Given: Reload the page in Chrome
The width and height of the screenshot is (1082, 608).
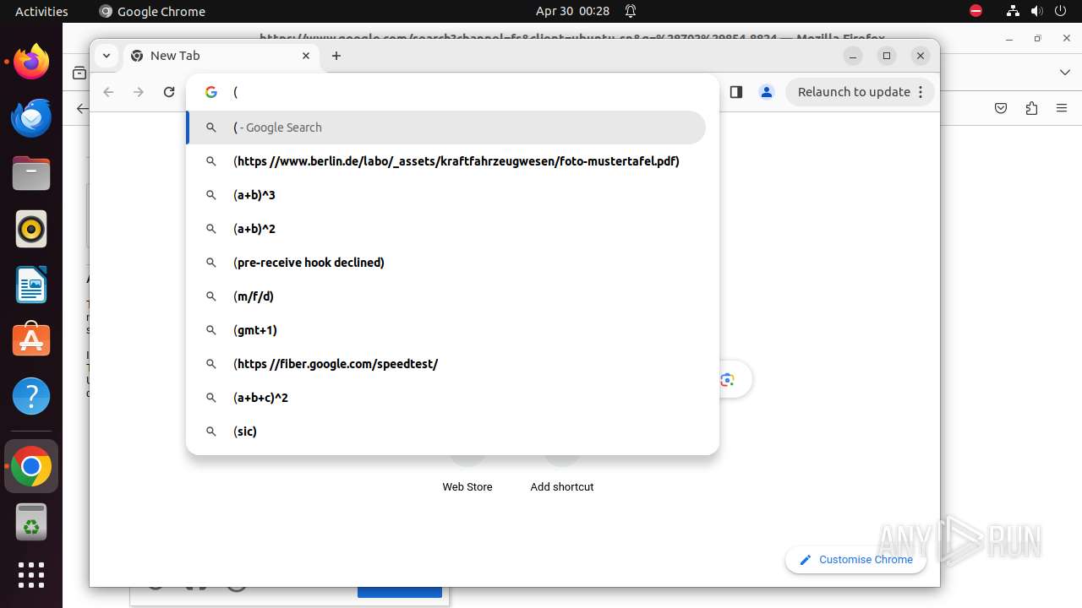Looking at the screenshot, I should point(169,92).
